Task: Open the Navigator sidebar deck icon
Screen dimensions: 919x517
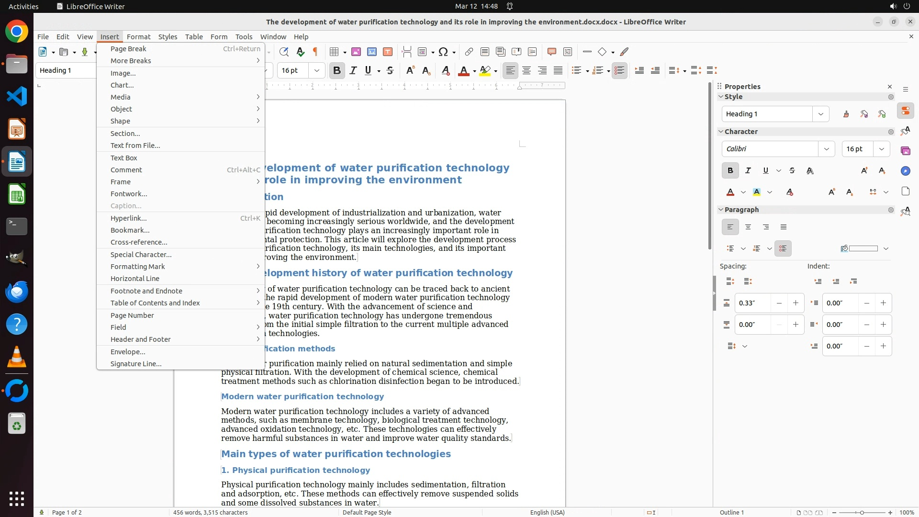Action: point(905,171)
